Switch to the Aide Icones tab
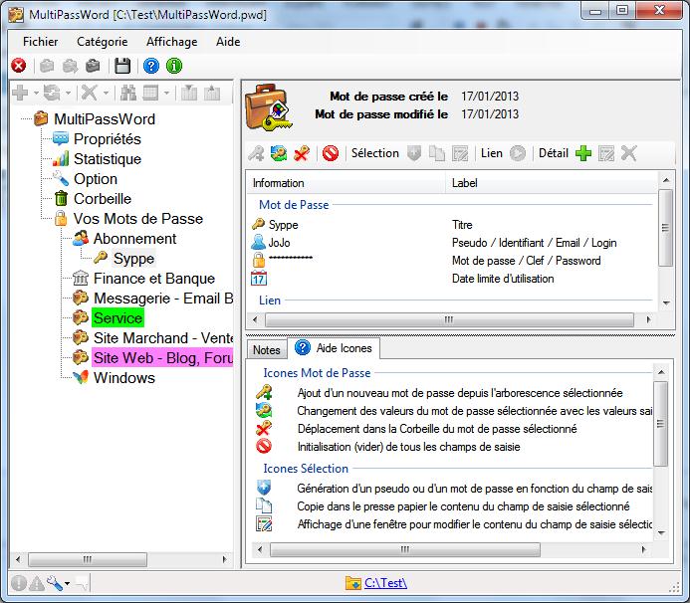The height and width of the screenshot is (603, 690). (x=334, y=348)
